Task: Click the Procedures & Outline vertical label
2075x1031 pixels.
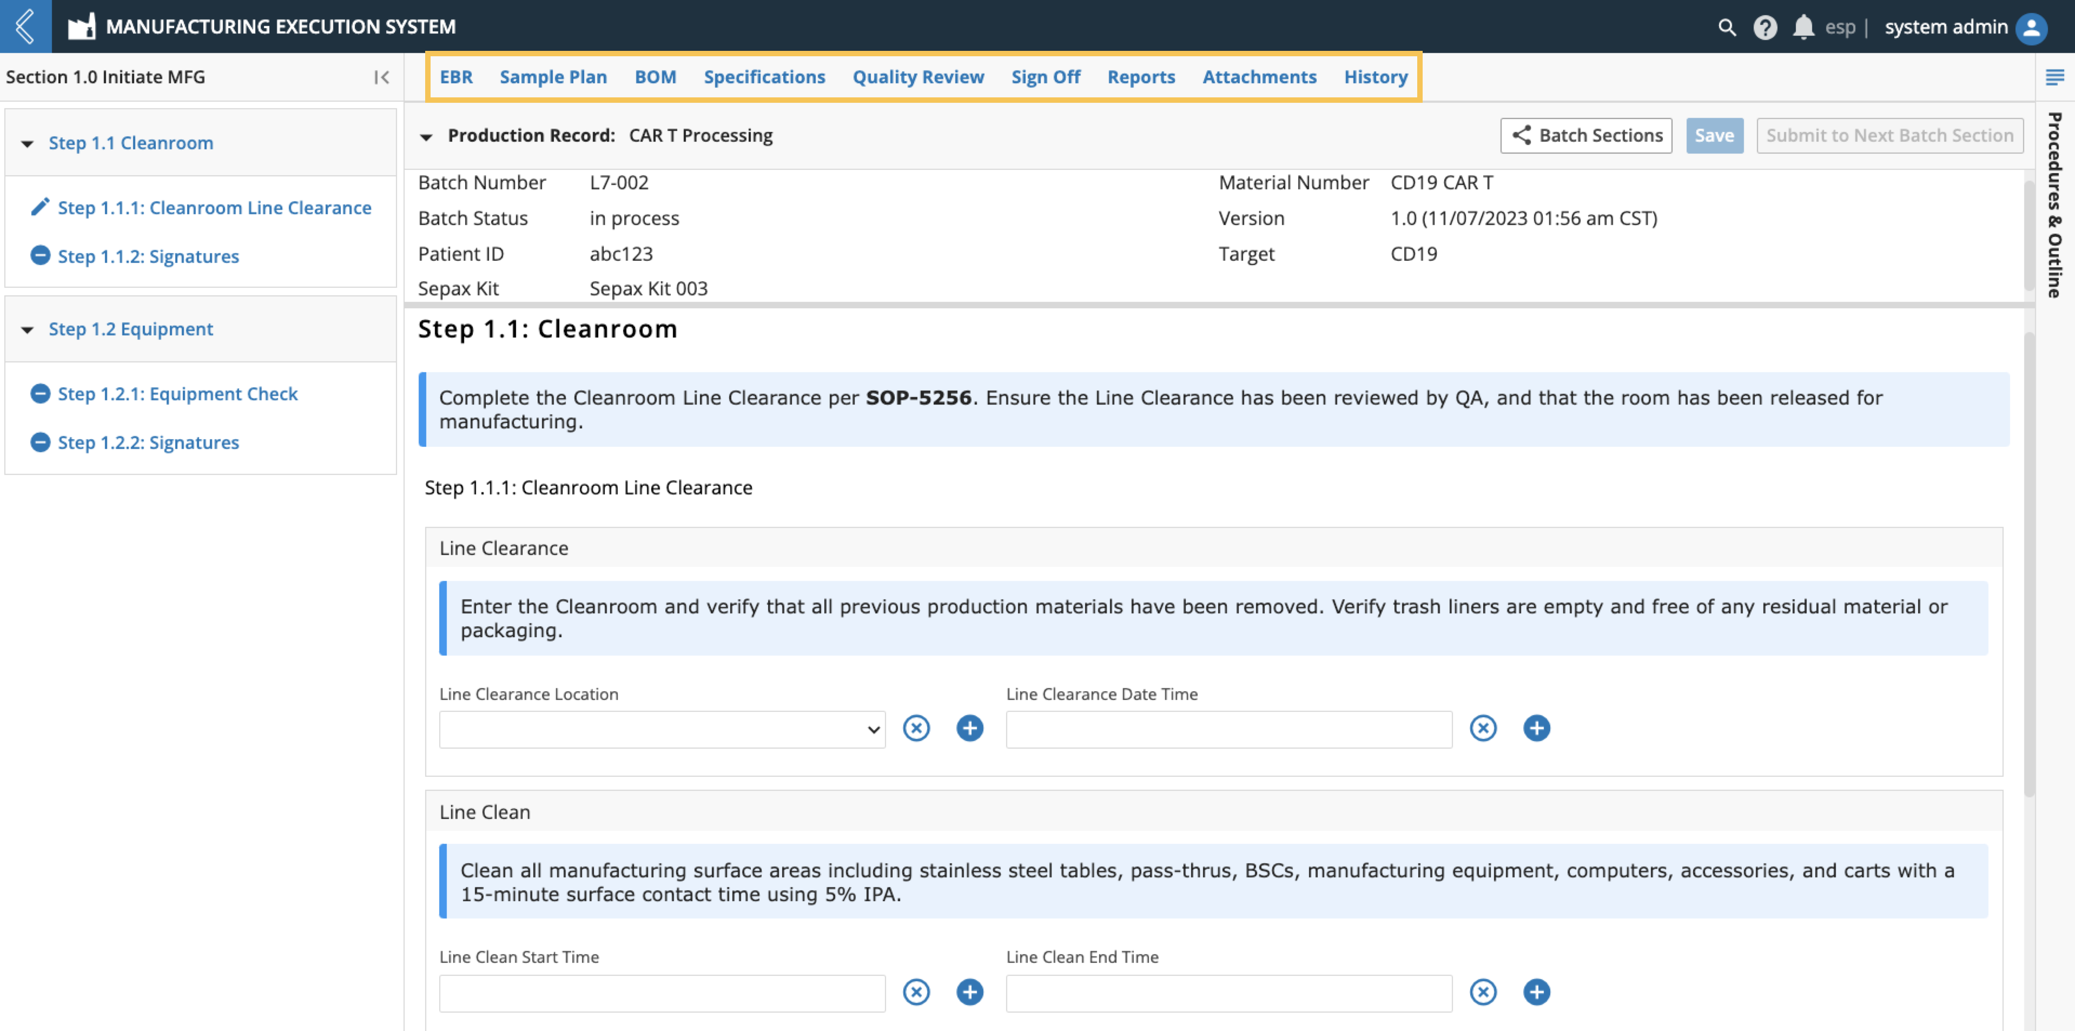Action: click(x=2055, y=204)
